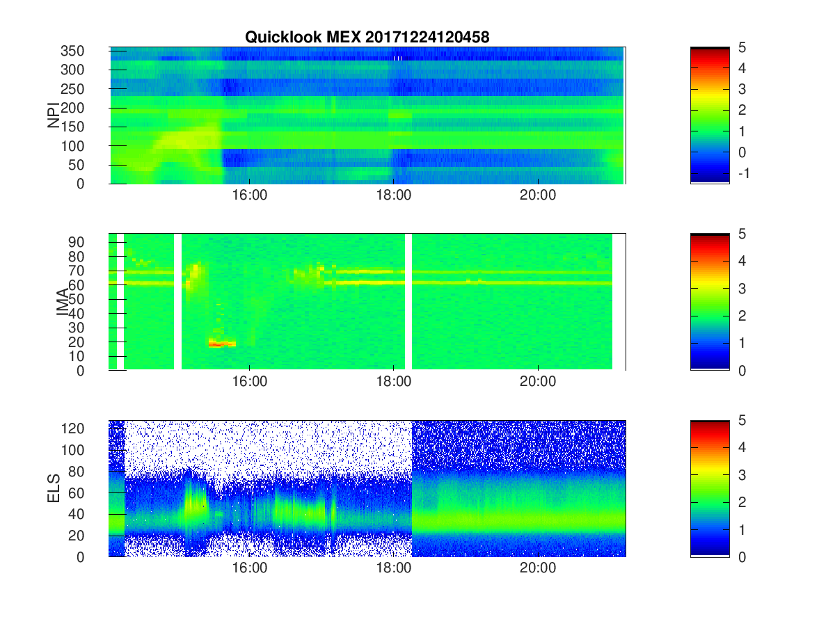The height and width of the screenshot is (626, 835).
Task: Click the IMA panel colorbar
Action: [x=710, y=302]
